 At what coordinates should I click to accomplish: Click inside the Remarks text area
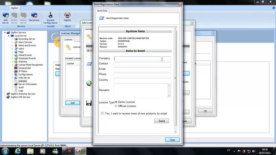coord(141,90)
